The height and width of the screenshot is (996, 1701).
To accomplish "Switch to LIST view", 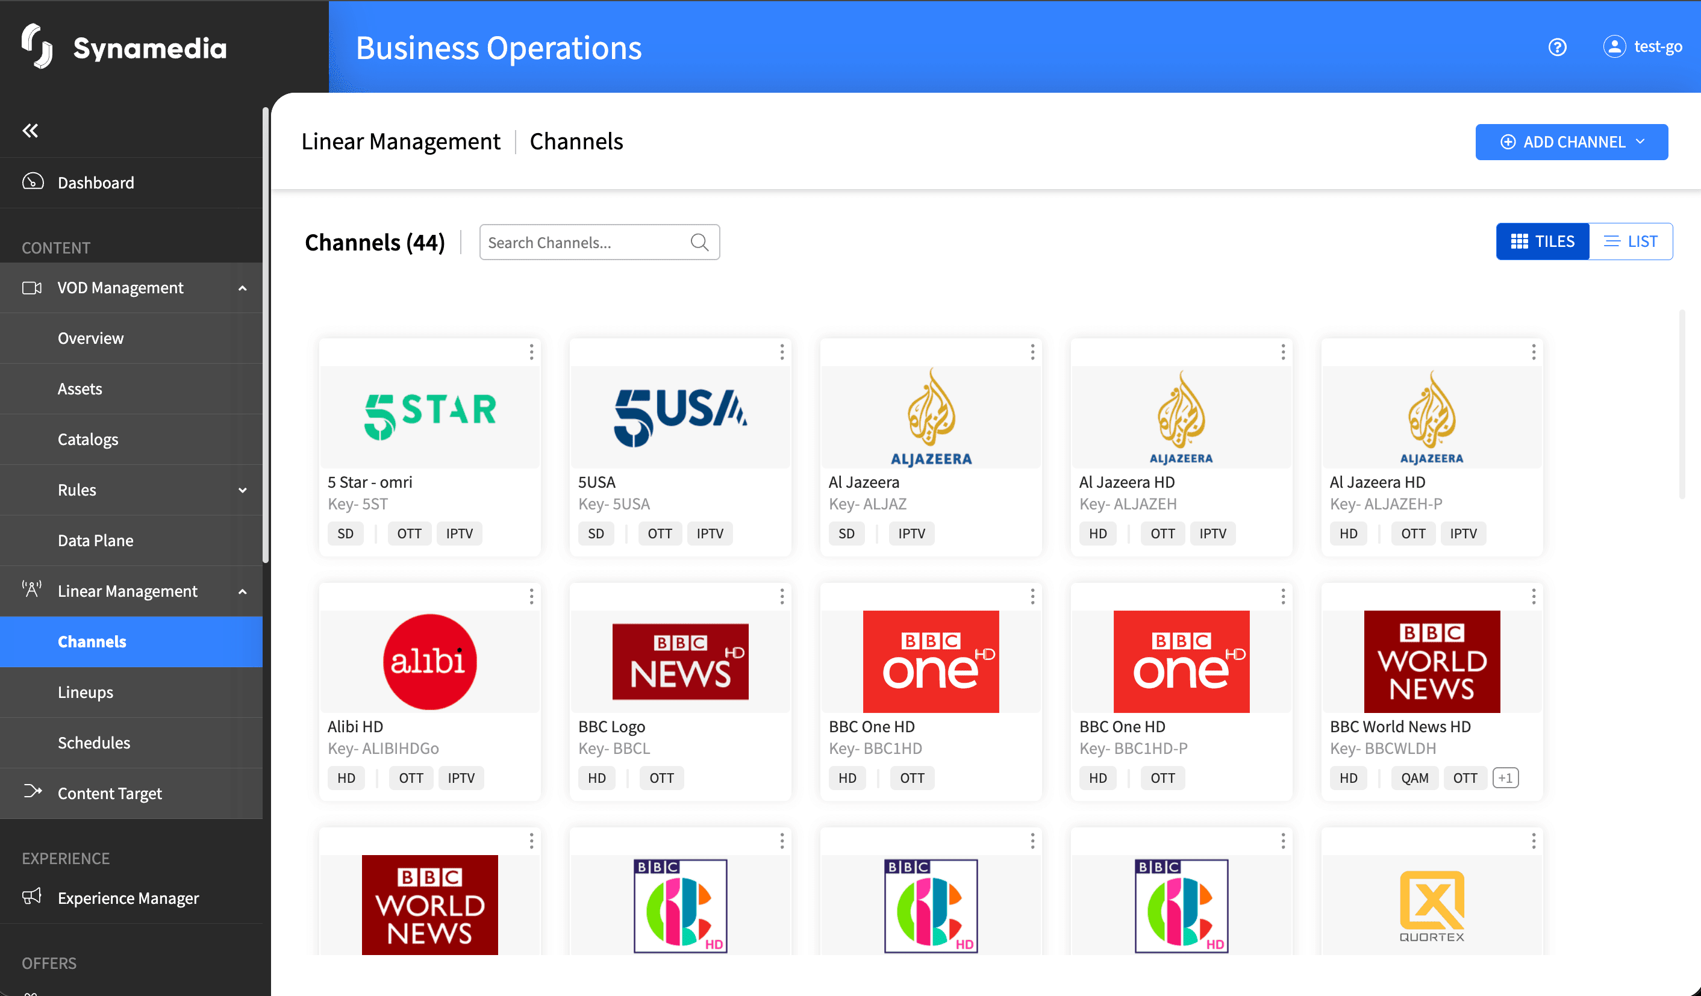I will point(1631,241).
